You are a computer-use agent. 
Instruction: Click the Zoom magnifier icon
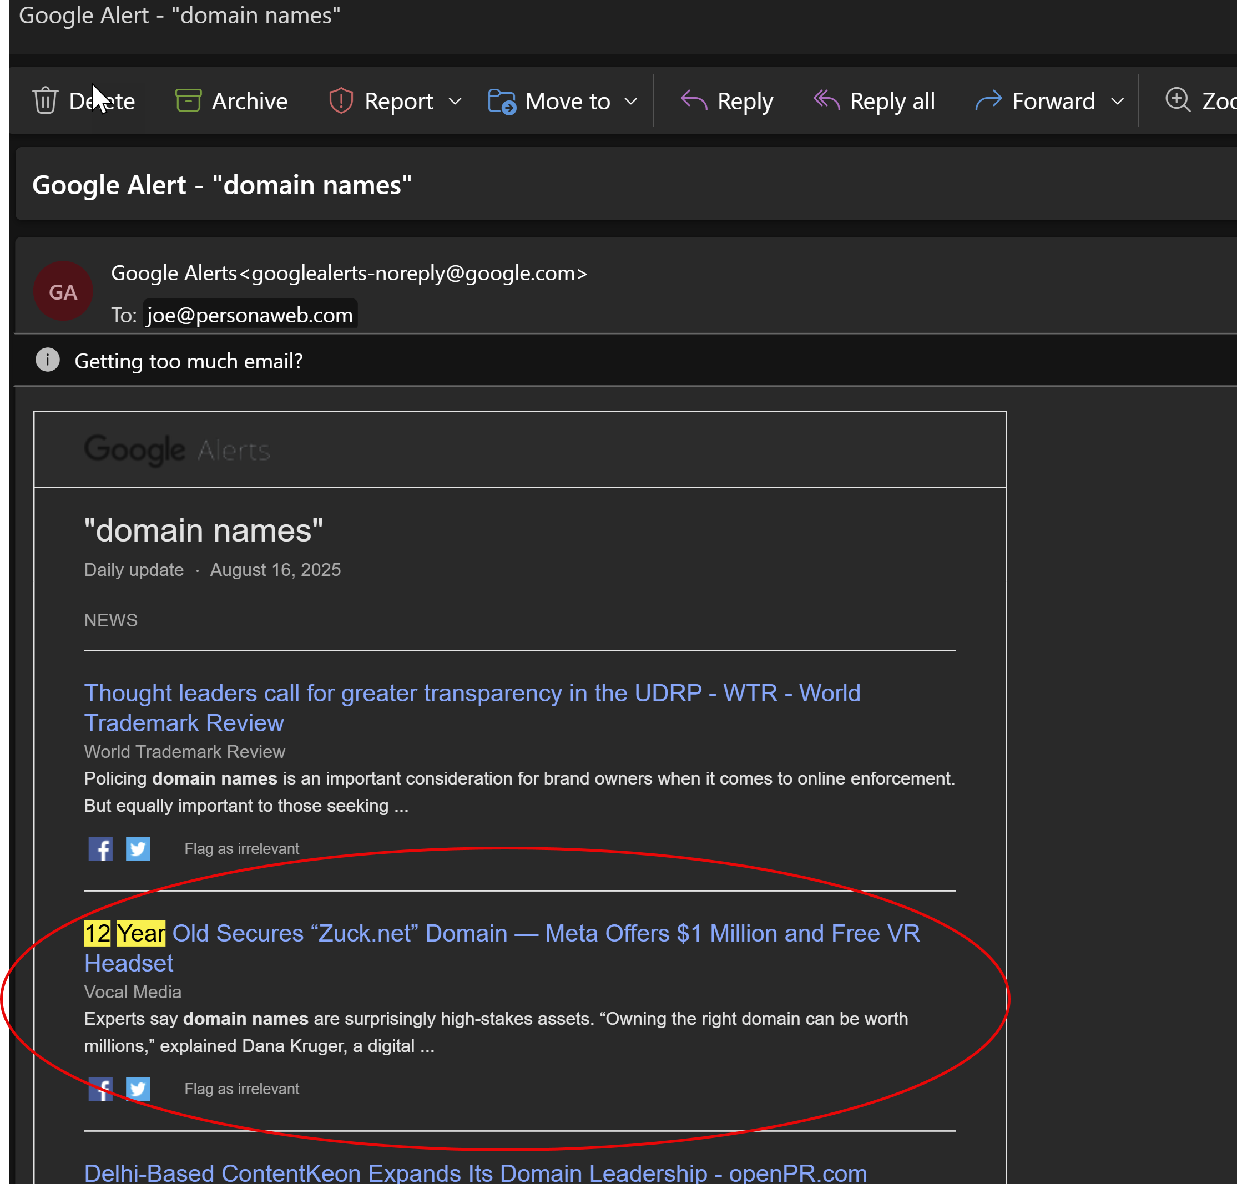click(x=1178, y=100)
